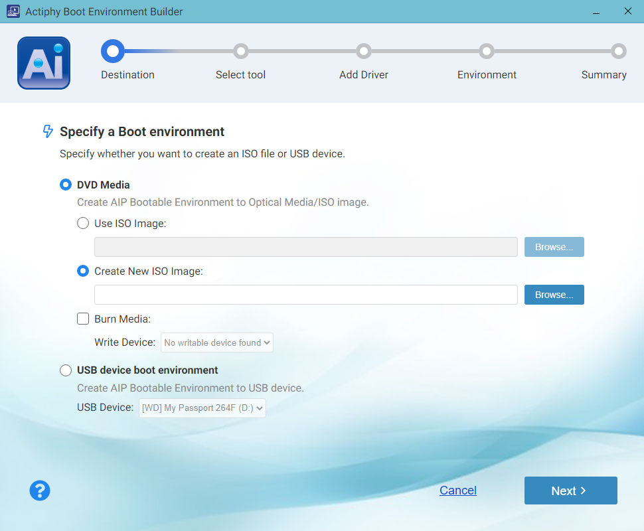
Task: Enable the Burn Media checkbox
Action: click(x=83, y=319)
